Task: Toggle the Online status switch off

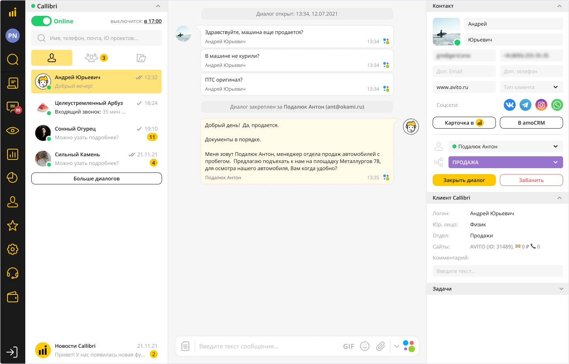Action: [x=41, y=21]
